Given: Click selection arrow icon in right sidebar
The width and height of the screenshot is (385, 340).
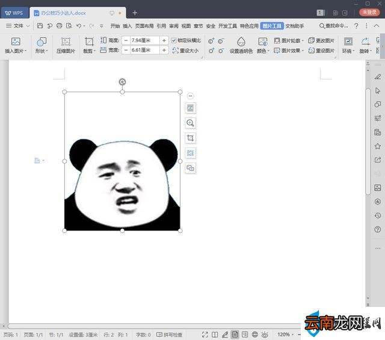Looking at the screenshot, I should [x=378, y=90].
